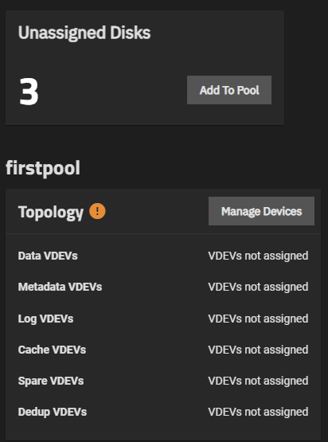
Task: Click the Dedup VDEVs row label
Action: pos(52,412)
